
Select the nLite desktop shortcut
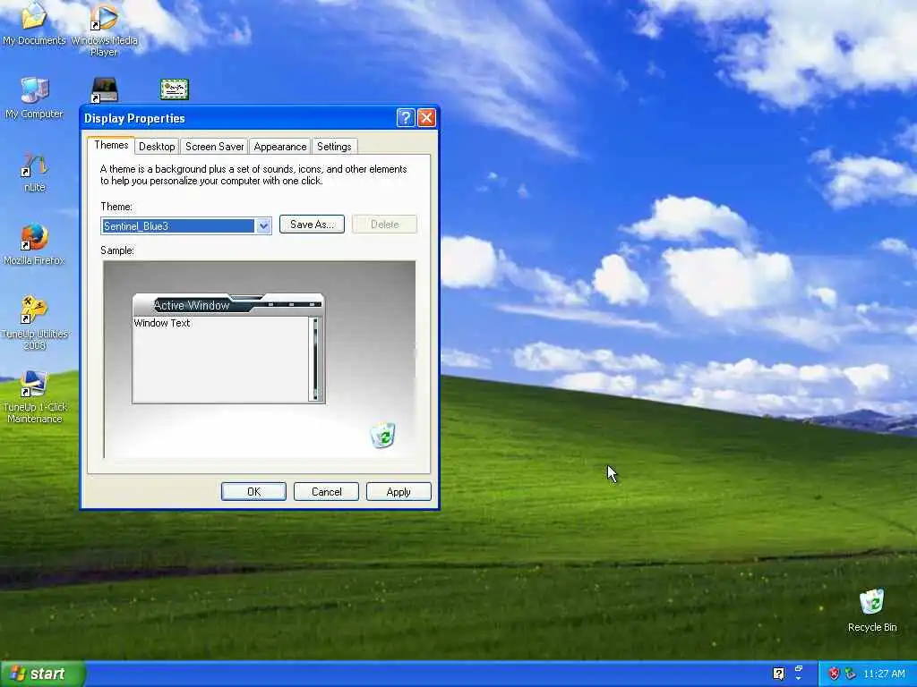pos(34,173)
